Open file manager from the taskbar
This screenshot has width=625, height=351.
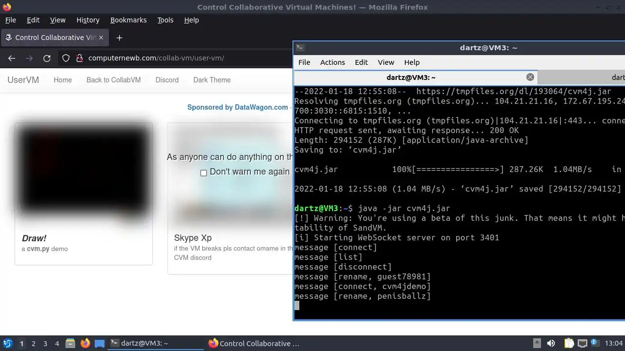[x=70, y=343]
